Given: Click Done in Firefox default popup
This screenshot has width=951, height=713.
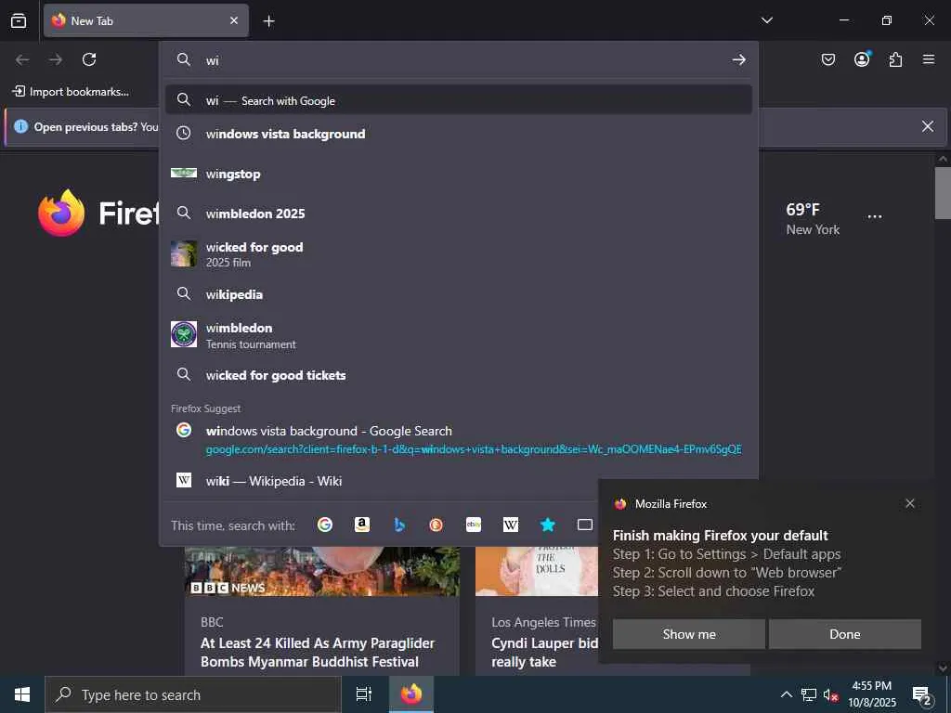Looking at the screenshot, I should (x=845, y=634).
